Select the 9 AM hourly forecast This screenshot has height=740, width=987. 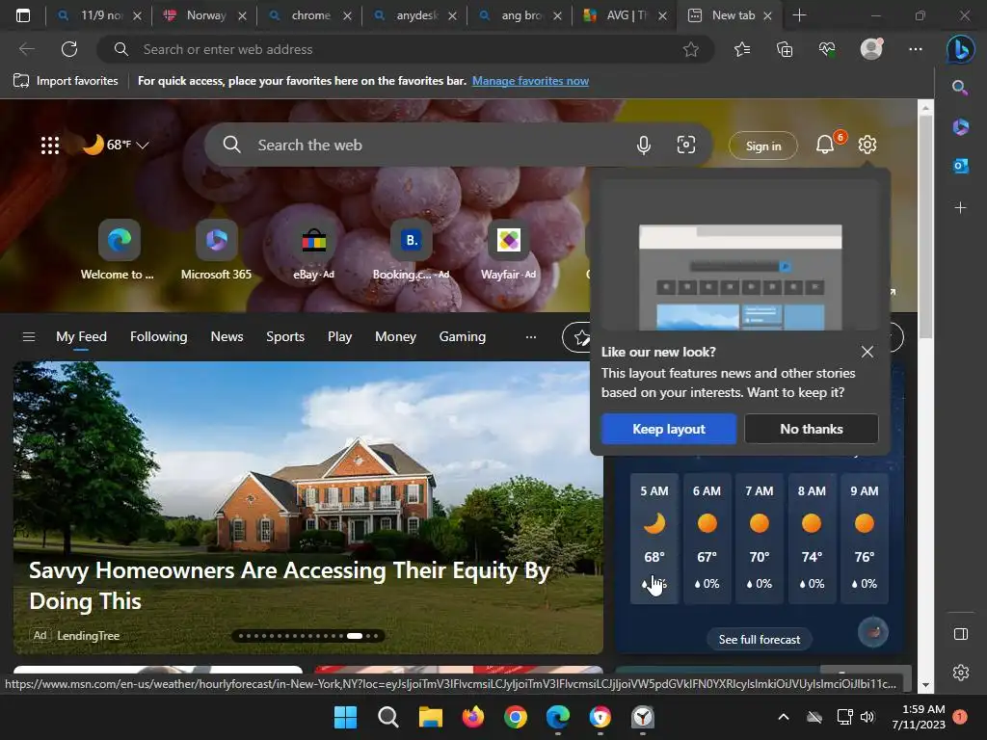tap(865, 538)
